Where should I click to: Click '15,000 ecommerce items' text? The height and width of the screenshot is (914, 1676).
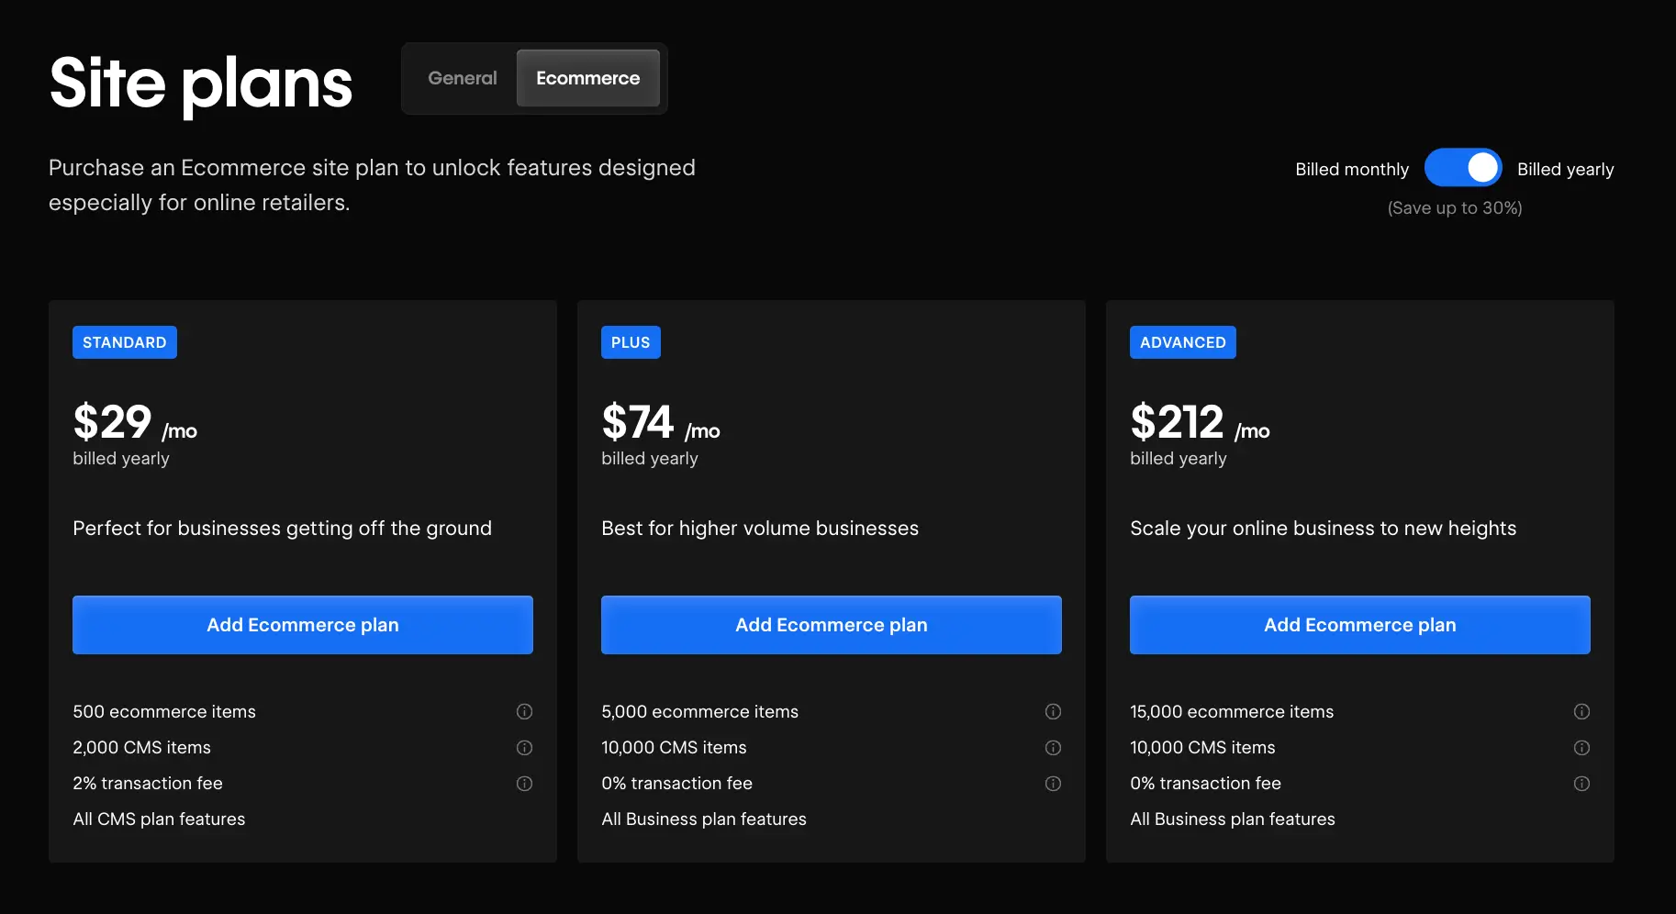click(1232, 711)
